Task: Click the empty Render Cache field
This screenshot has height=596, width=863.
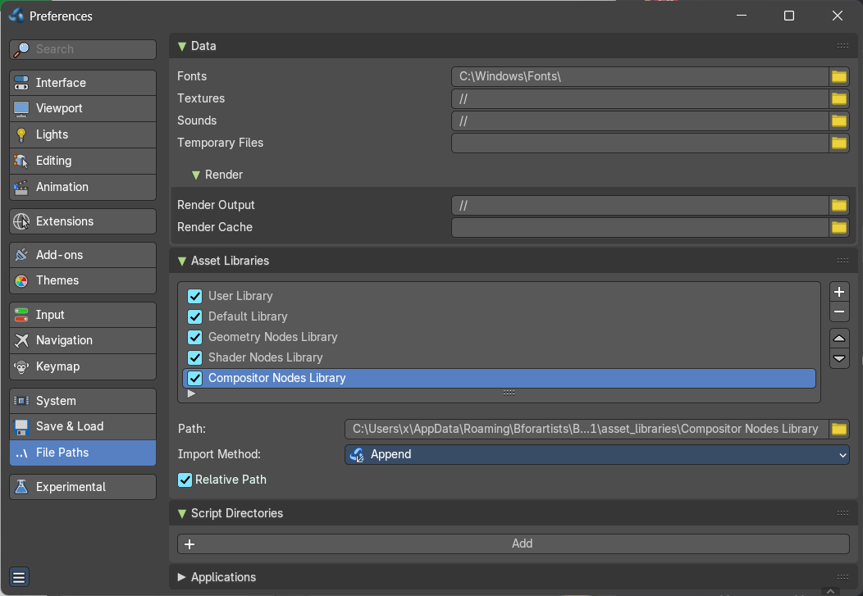Action: tap(640, 228)
